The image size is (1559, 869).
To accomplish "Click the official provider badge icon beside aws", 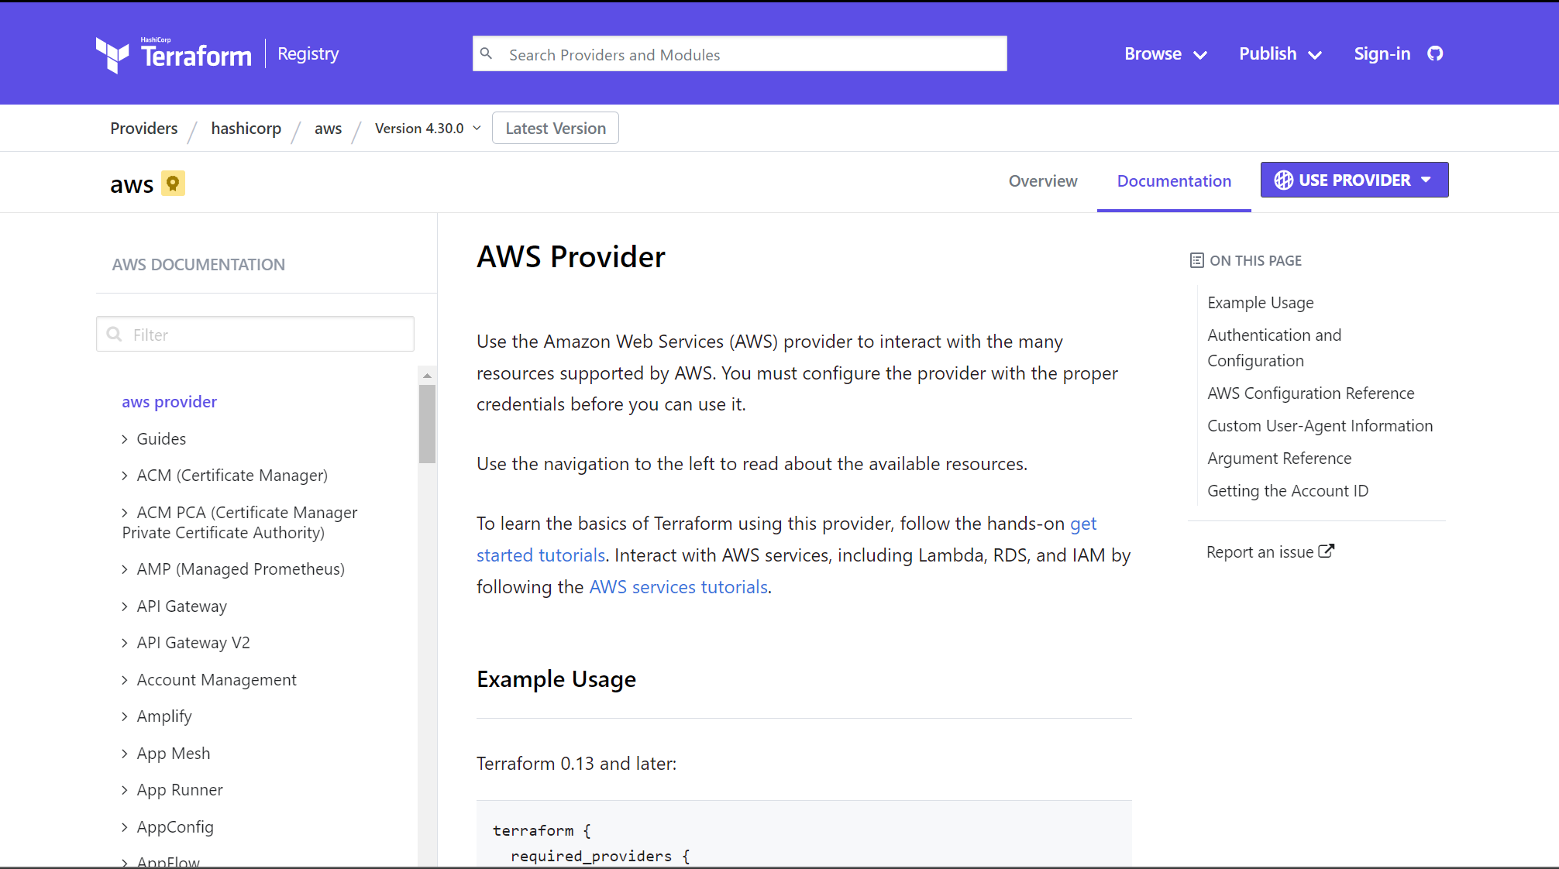I will tap(173, 184).
